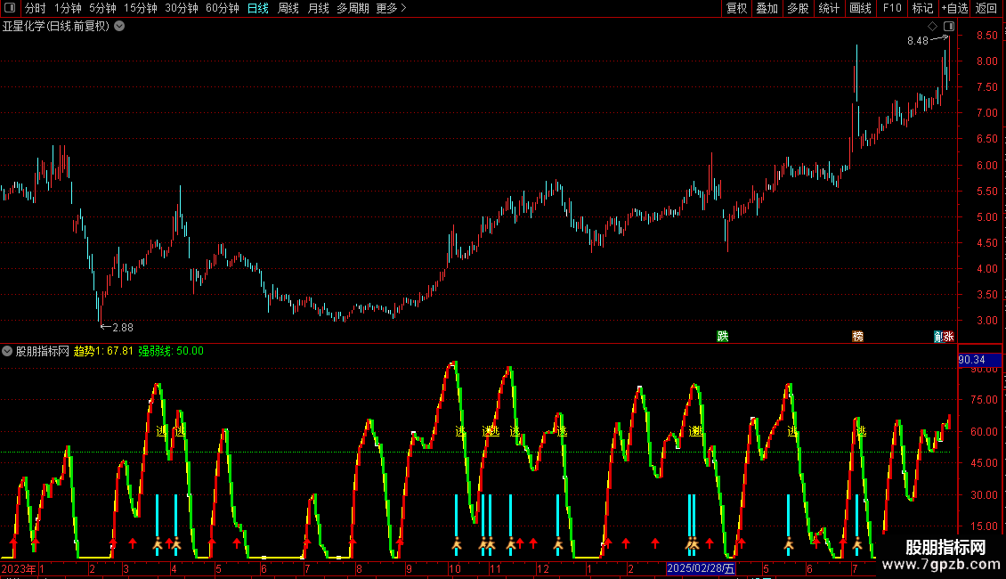
Task: Open indicator dropdown beside 股朋指标网
Action: point(7,351)
